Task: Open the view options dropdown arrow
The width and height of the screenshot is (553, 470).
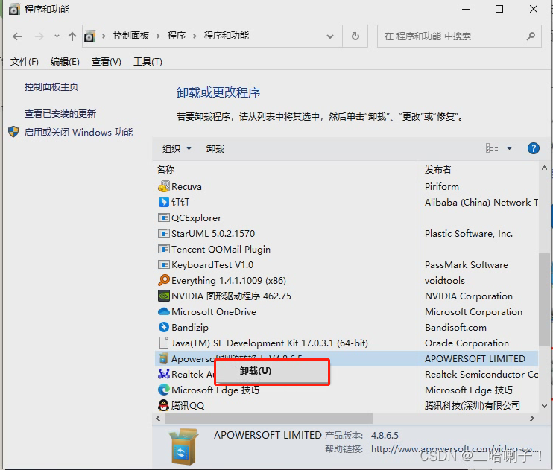Action: pos(509,148)
